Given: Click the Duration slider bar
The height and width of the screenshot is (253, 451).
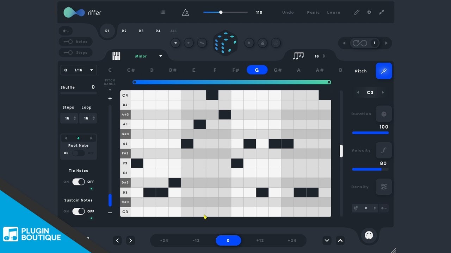Looking at the screenshot, I should (370, 133).
